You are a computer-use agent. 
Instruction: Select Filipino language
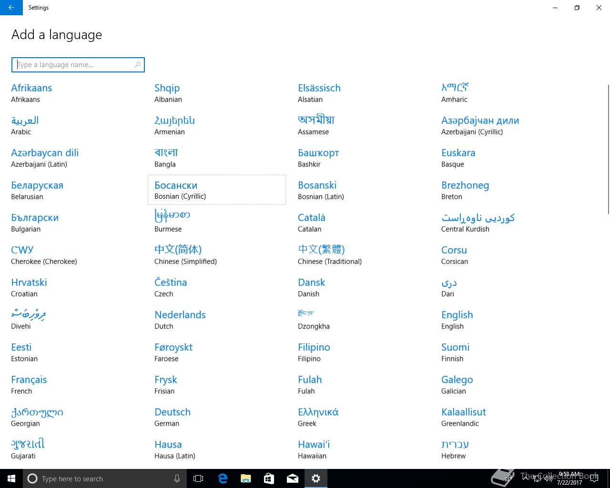360,352
